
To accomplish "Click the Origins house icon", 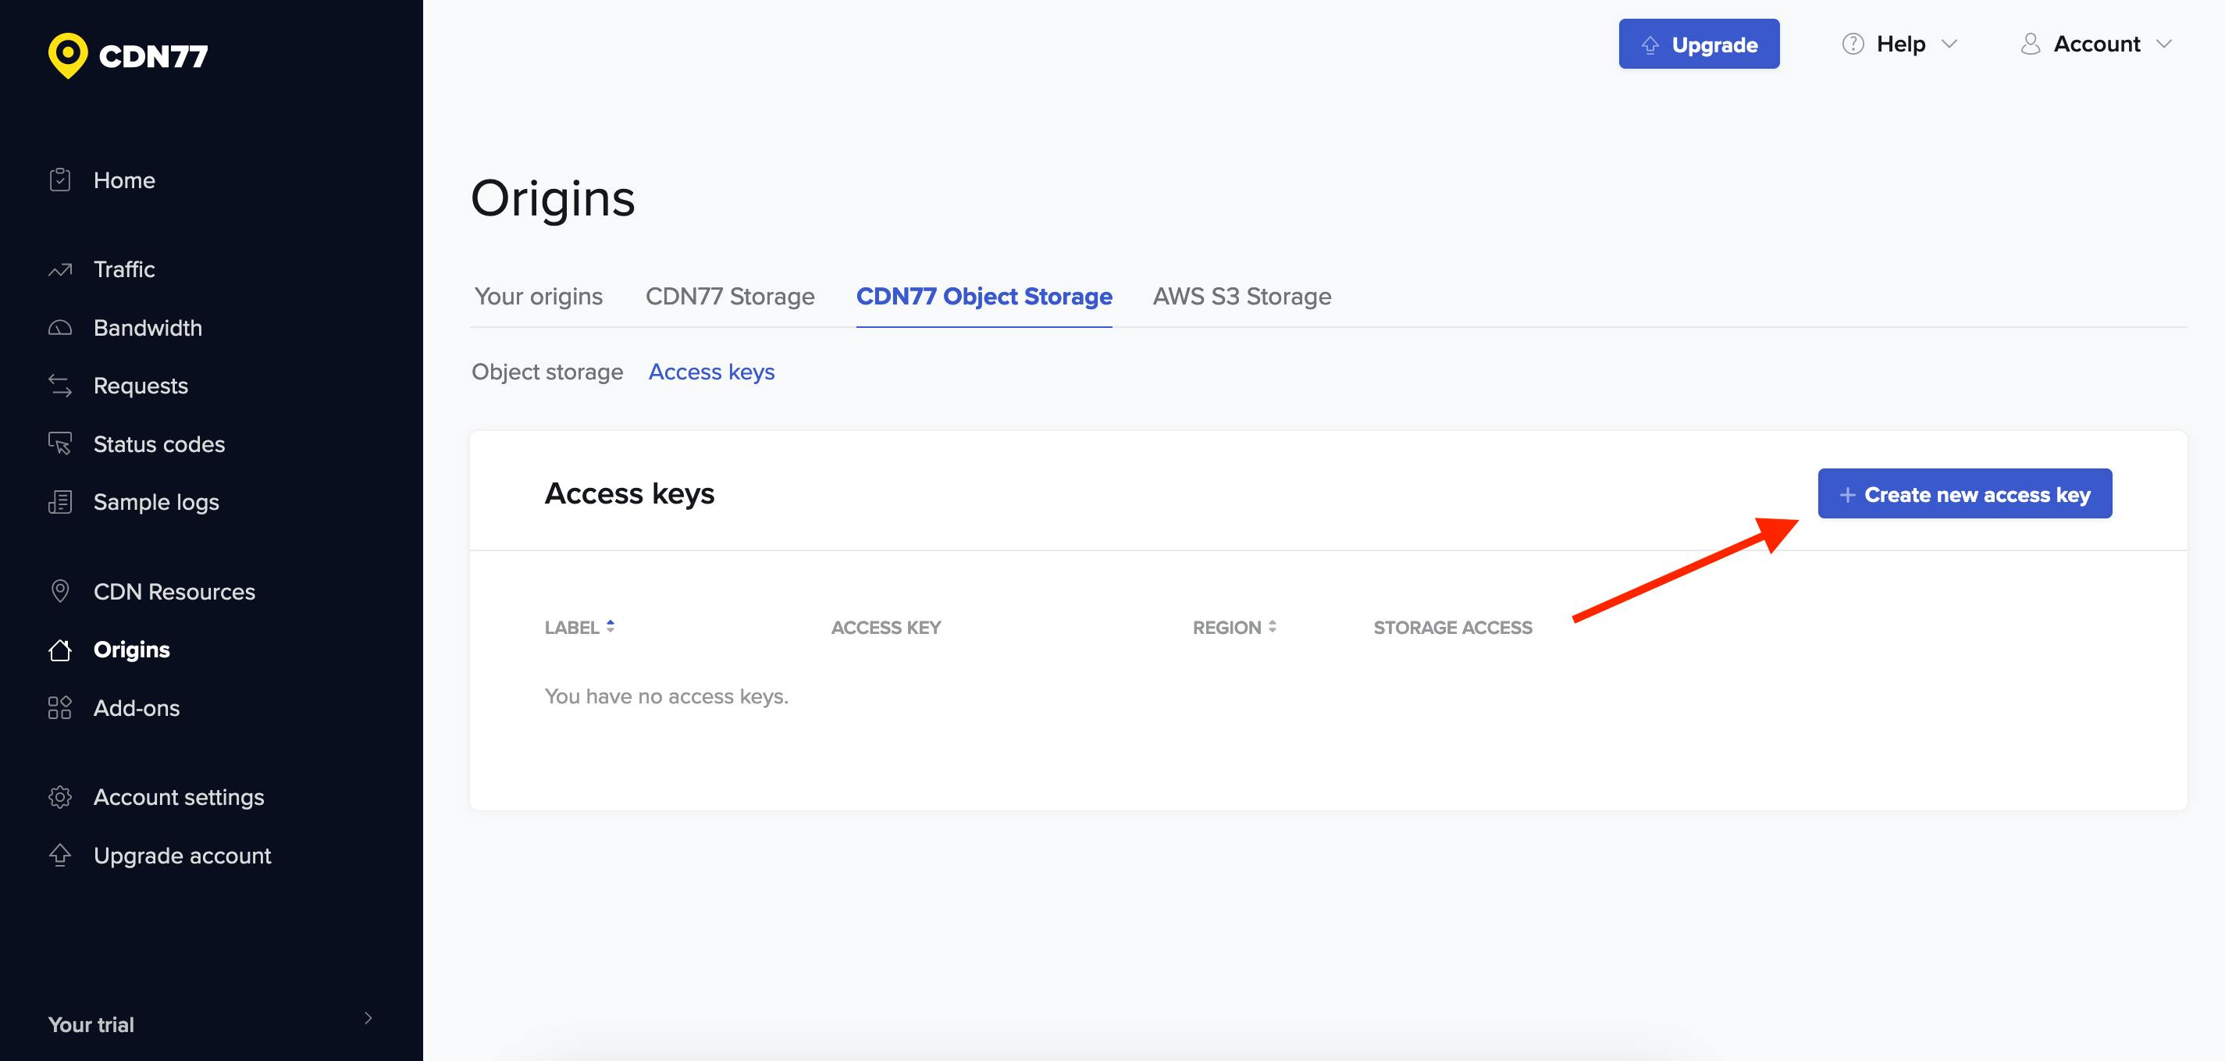I will click(x=59, y=650).
